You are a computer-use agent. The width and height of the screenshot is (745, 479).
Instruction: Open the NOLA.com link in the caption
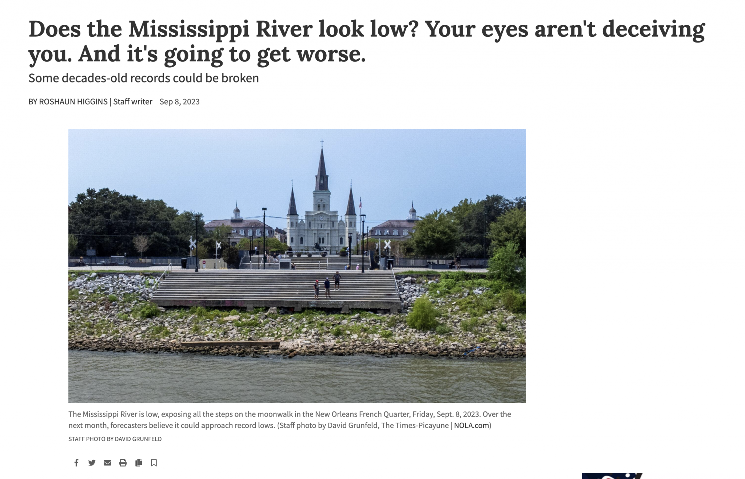click(x=471, y=425)
